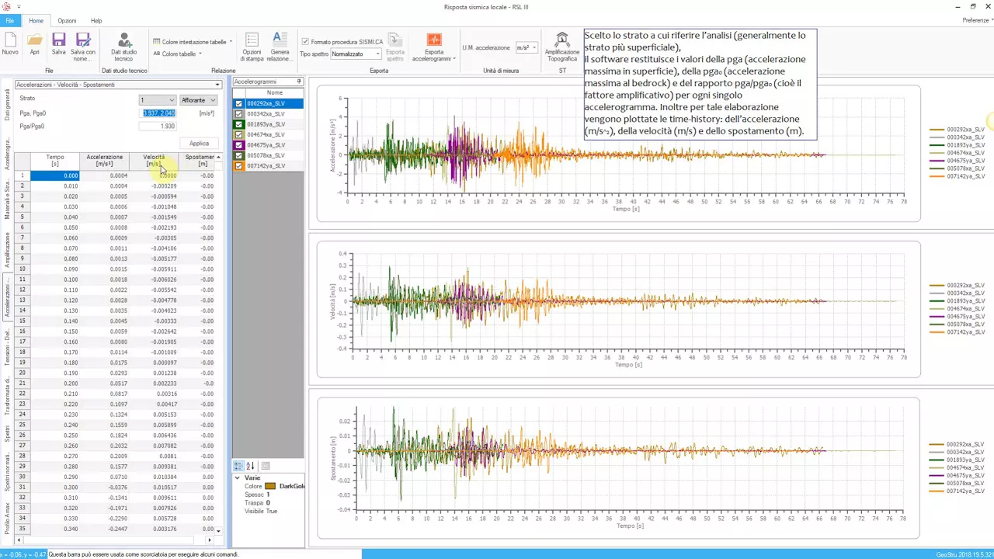Click the Velocità [m/s] column header
The height and width of the screenshot is (559, 994).
coord(154,160)
